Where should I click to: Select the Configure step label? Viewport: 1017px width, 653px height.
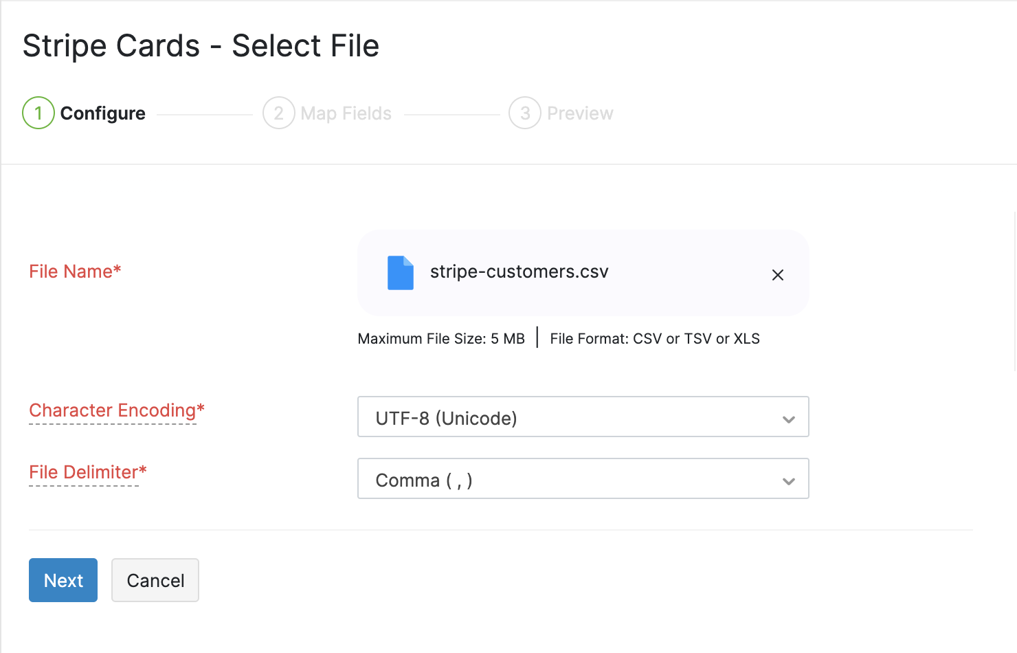(102, 113)
